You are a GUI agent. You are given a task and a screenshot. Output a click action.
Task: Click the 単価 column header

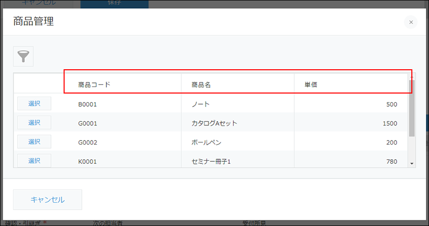310,85
